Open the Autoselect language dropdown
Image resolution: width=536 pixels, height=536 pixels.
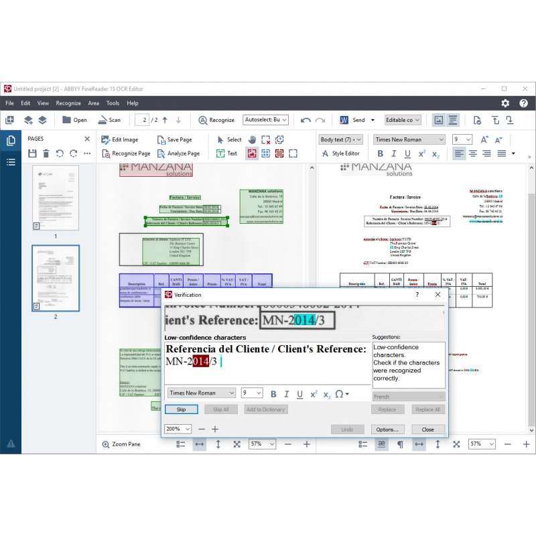265,120
